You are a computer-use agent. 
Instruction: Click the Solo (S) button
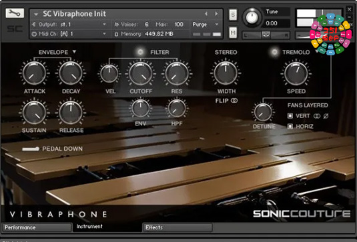click(x=233, y=15)
